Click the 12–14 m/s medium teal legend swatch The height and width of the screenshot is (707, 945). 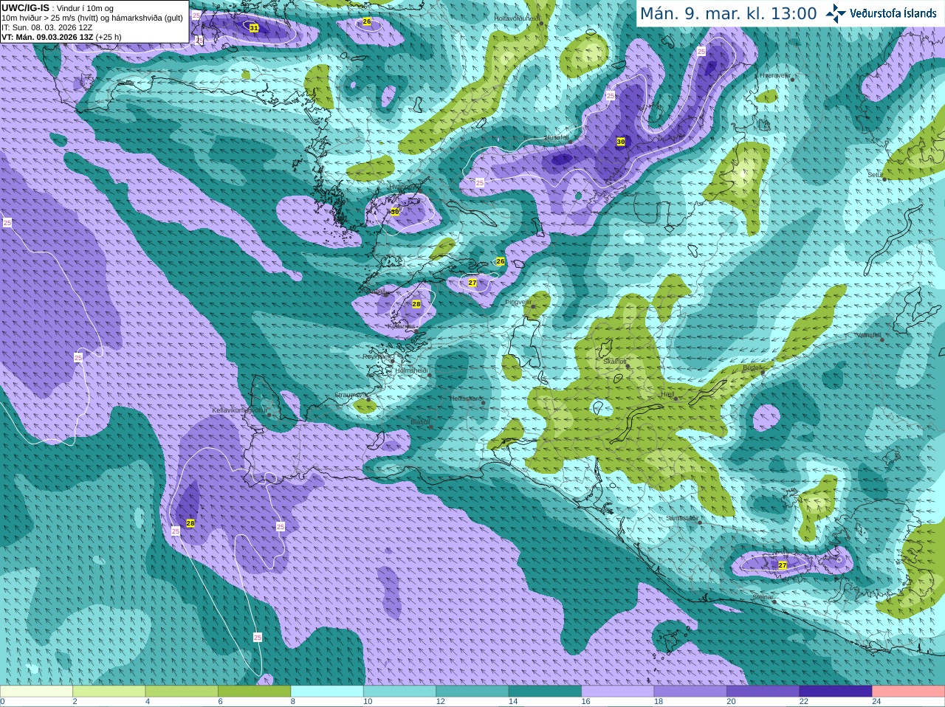(x=472, y=692)
